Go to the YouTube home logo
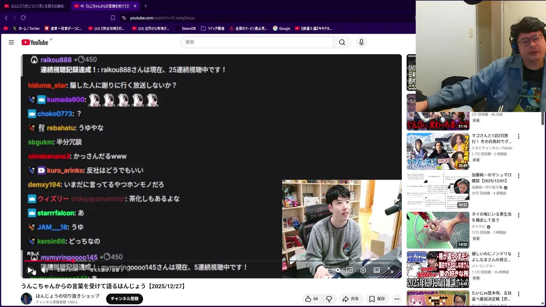 pos(35,42)
